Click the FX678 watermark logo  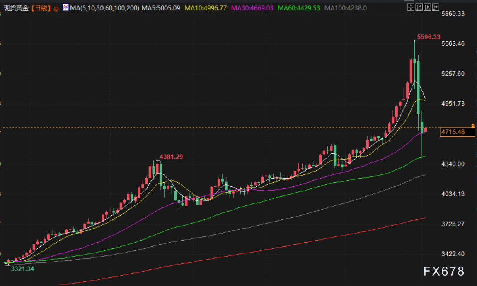tap(444, 271)
